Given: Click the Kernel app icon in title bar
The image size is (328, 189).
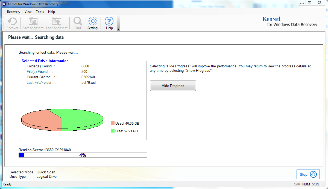Looking at the screenshot, I should tap(4, 4).
